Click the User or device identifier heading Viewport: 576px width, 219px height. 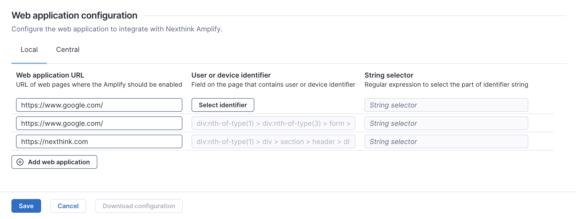(231, 75)
